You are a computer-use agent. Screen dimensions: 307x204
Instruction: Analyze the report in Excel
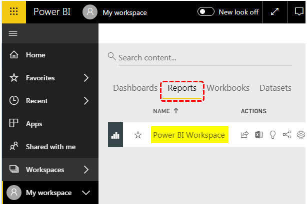tap(259, 135)
